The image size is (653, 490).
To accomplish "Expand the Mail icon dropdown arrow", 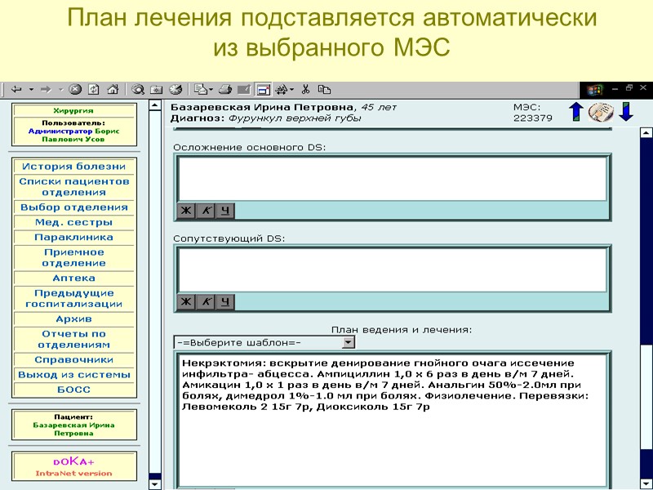I will coord(211,89).
